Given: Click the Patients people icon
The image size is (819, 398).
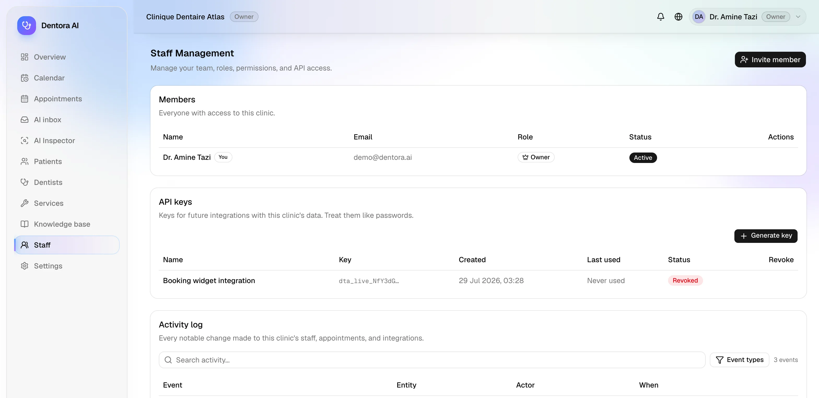Looking at the screenshot, I should coord(25,161).
